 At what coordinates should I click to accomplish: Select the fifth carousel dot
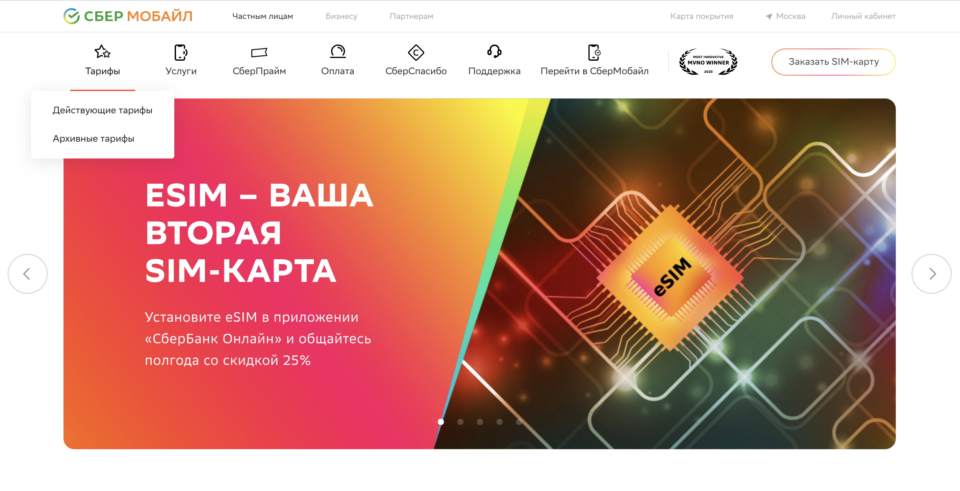519,422
